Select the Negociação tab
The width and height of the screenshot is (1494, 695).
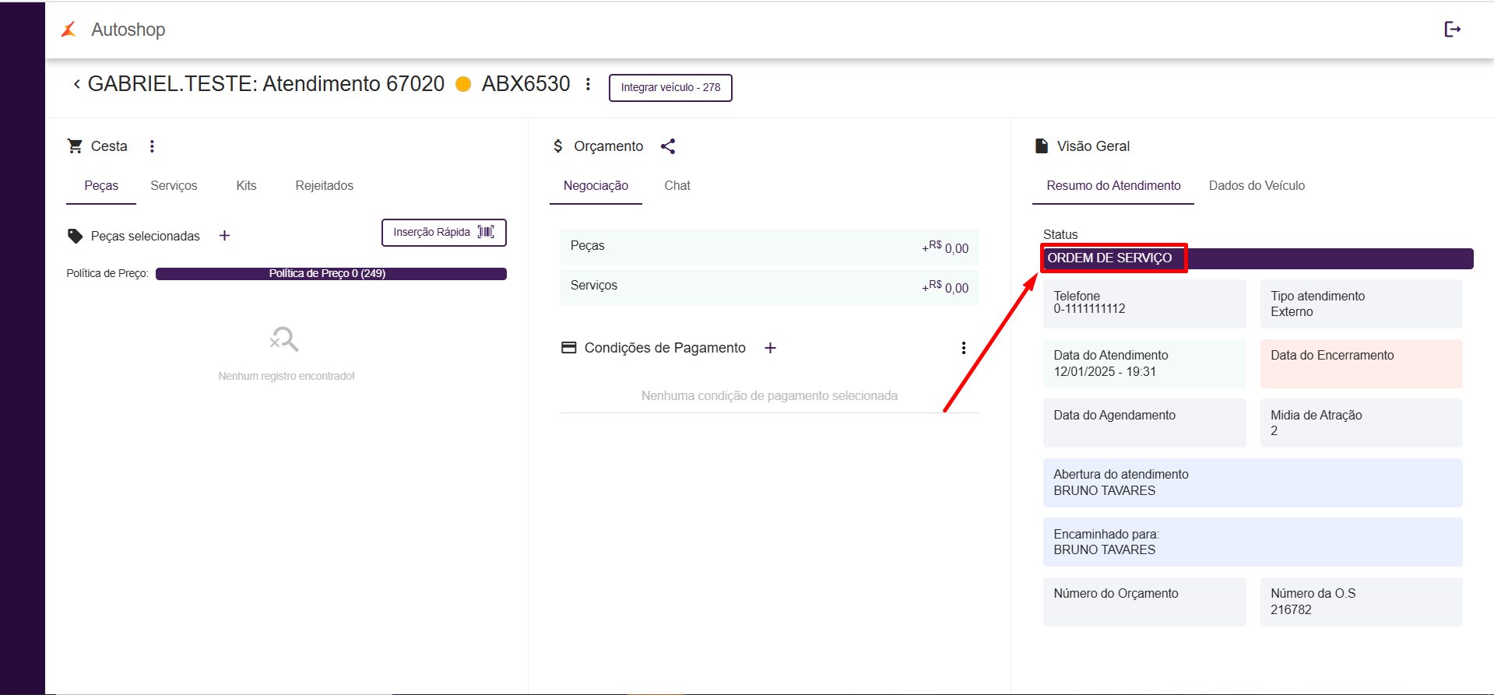596,186
